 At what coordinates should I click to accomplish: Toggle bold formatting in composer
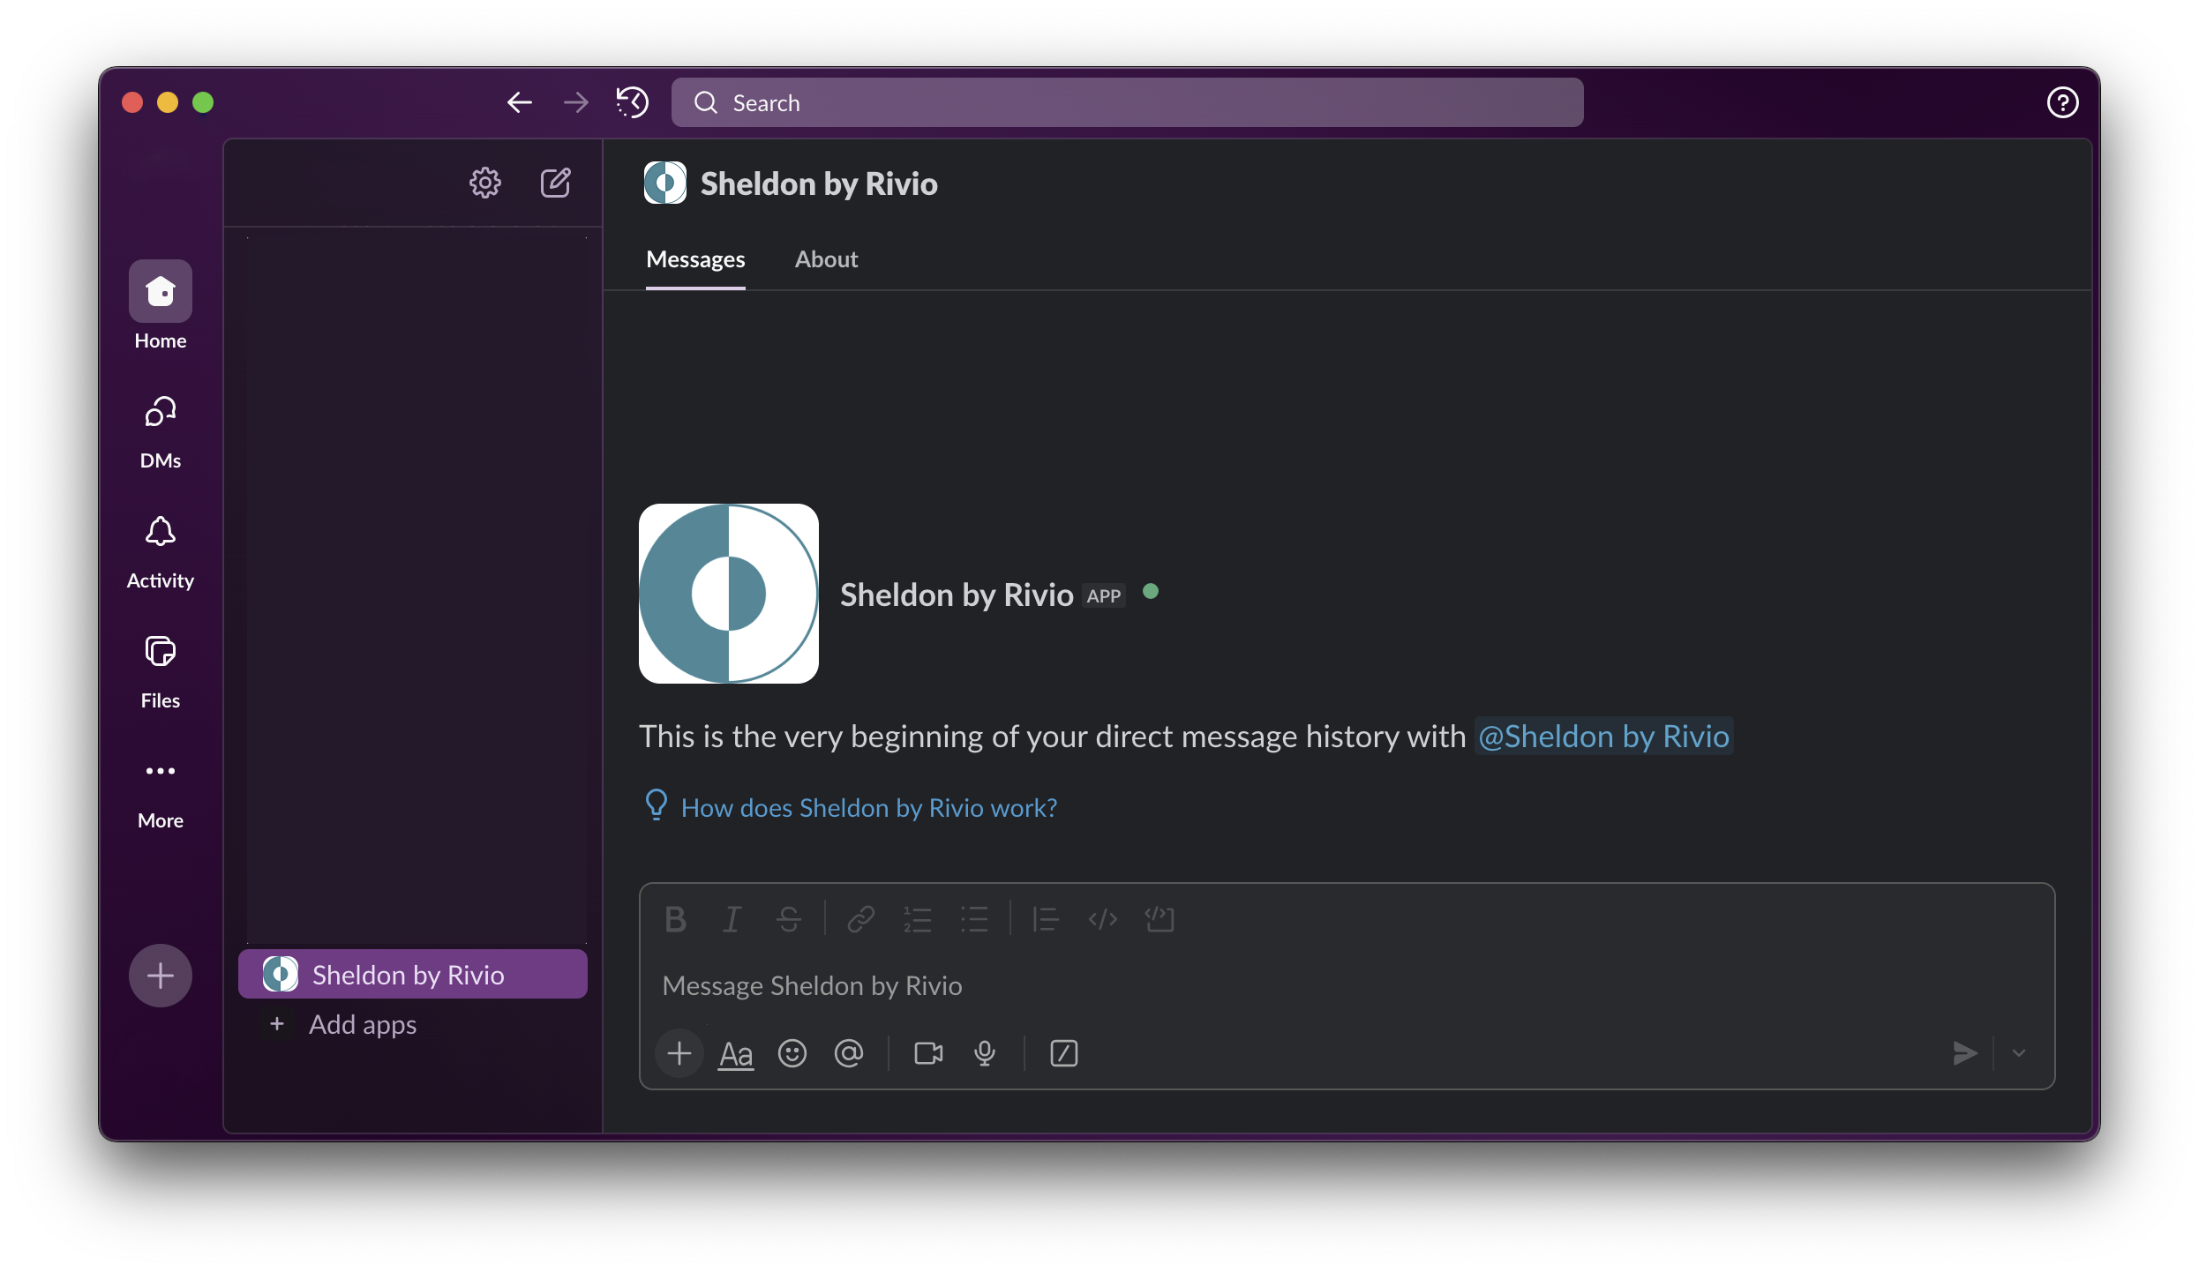(x=676, y=919)
